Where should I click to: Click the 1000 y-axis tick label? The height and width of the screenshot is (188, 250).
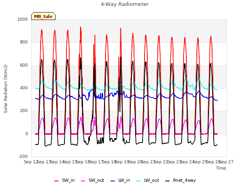(23, 19)
